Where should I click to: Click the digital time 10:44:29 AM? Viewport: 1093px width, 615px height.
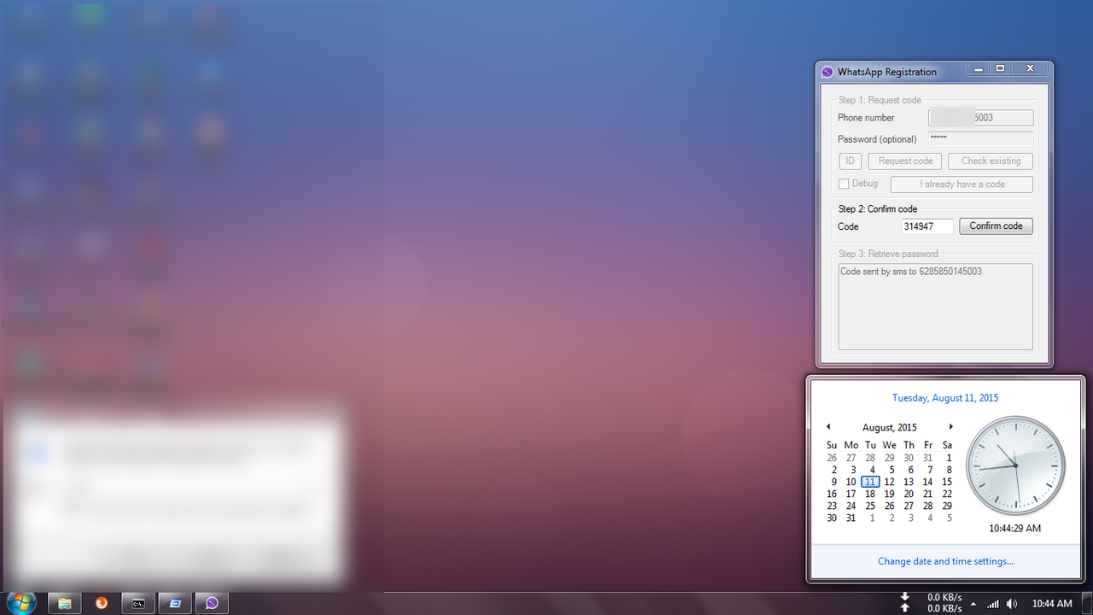1015,529
